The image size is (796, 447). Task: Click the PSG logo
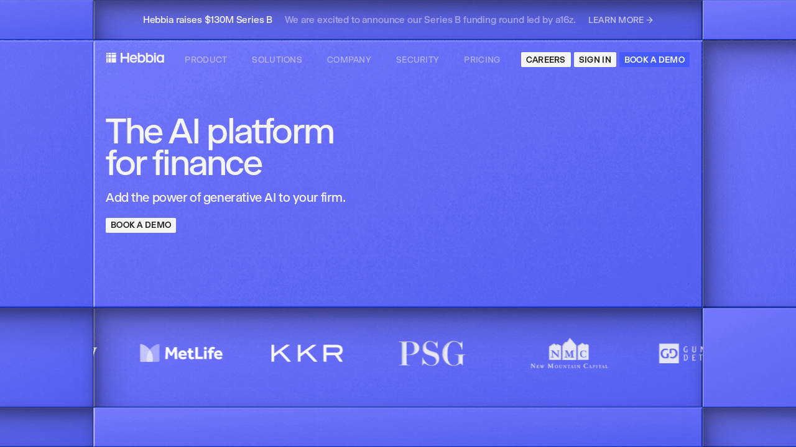432,353
